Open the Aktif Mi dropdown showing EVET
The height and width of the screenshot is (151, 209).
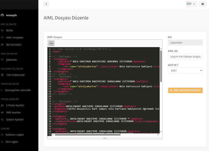click(185, 70)
